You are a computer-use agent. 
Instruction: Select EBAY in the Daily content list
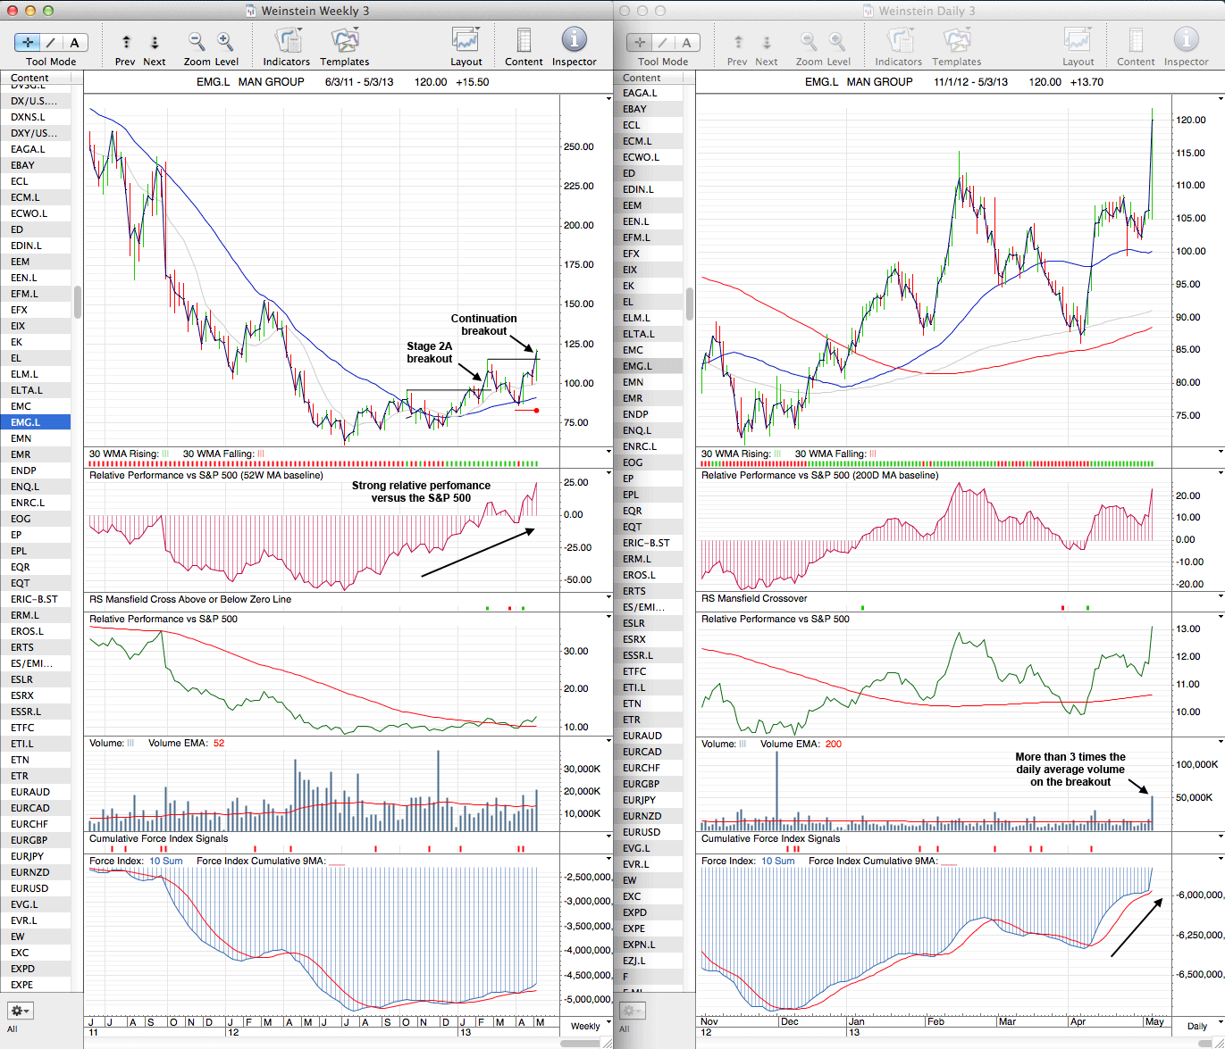(635, 109)
